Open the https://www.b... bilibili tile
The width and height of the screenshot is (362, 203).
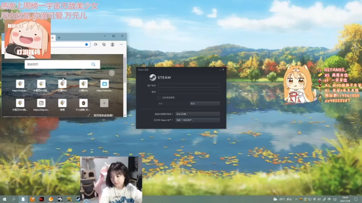[105, 86]
